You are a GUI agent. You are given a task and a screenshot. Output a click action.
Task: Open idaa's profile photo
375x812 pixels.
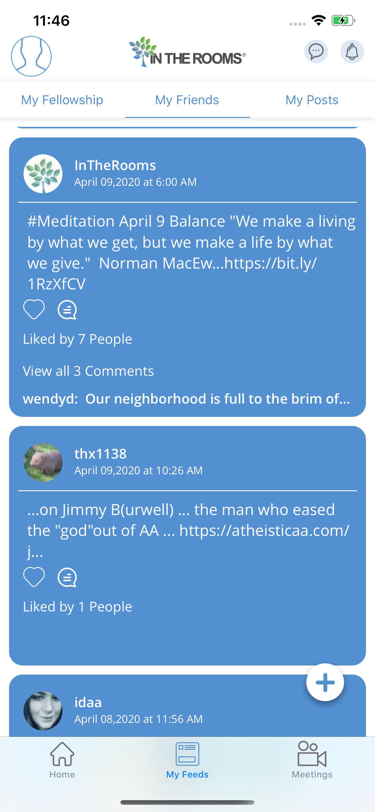click(43, 711)
